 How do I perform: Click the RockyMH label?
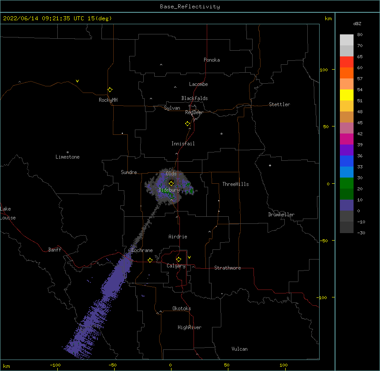point(108,100)
